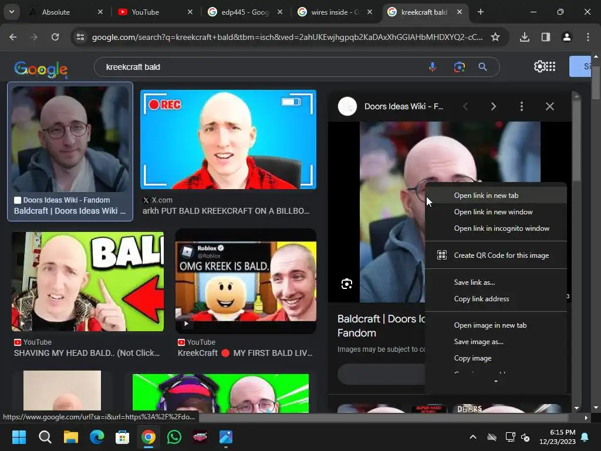601x451 pixels.
Task: Choose Copy image
Action: click(495, 358)
